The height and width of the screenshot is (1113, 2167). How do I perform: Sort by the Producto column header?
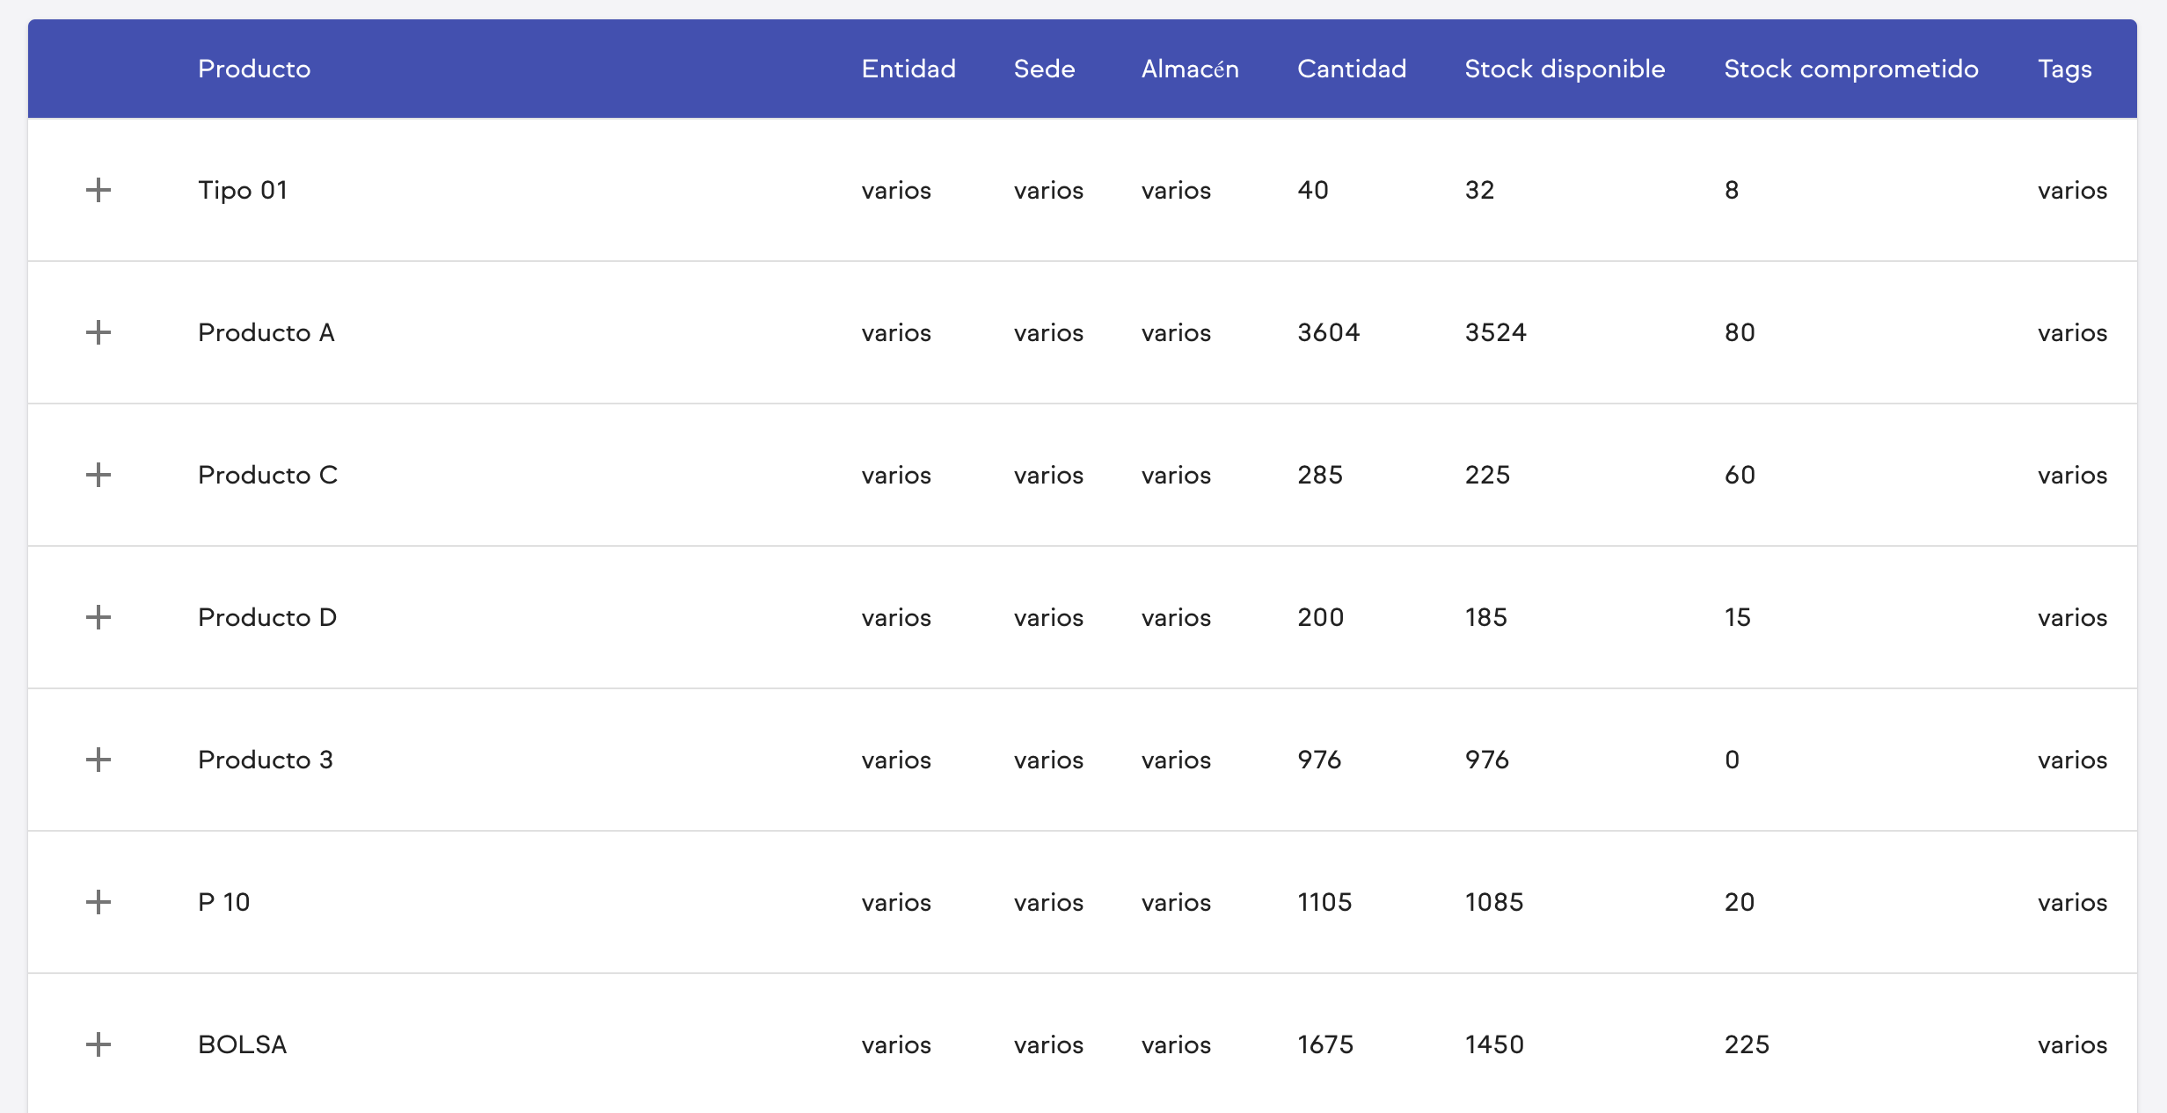(254, 69)
